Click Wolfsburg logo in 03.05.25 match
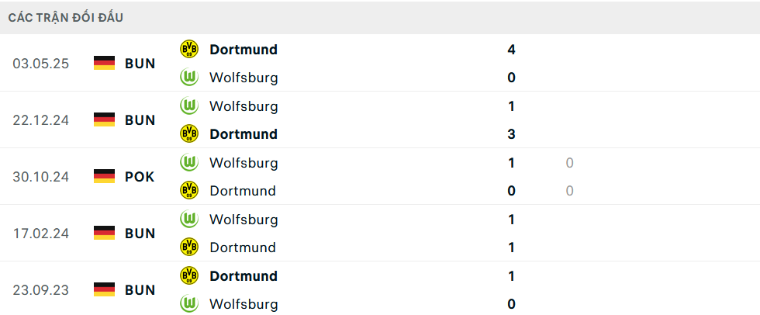Image resolution: width=760 pixels, height=315 pixels. (x=188, y=78)
